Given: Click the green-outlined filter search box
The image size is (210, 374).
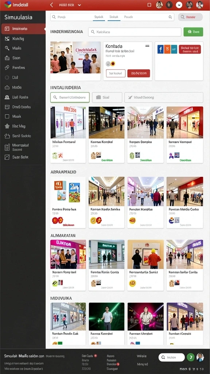Looking at the screenshot, I should pos(70,97).
